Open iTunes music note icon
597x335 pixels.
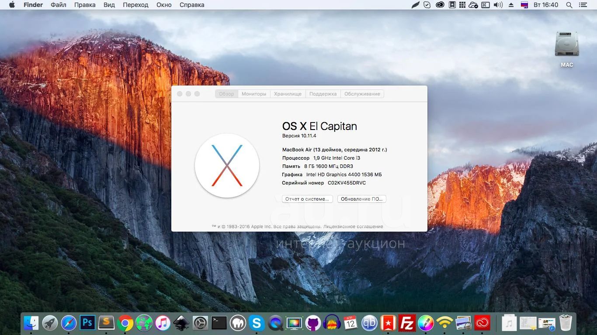[x=163, y=323]
